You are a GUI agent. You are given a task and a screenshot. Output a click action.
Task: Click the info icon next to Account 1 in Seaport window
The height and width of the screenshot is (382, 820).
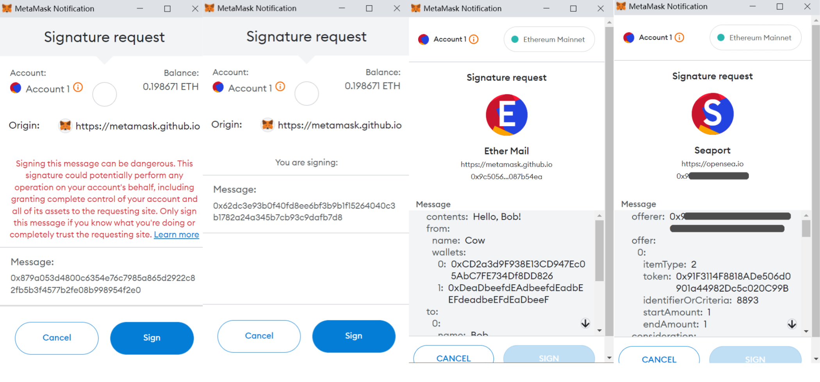tap(679, 37)
